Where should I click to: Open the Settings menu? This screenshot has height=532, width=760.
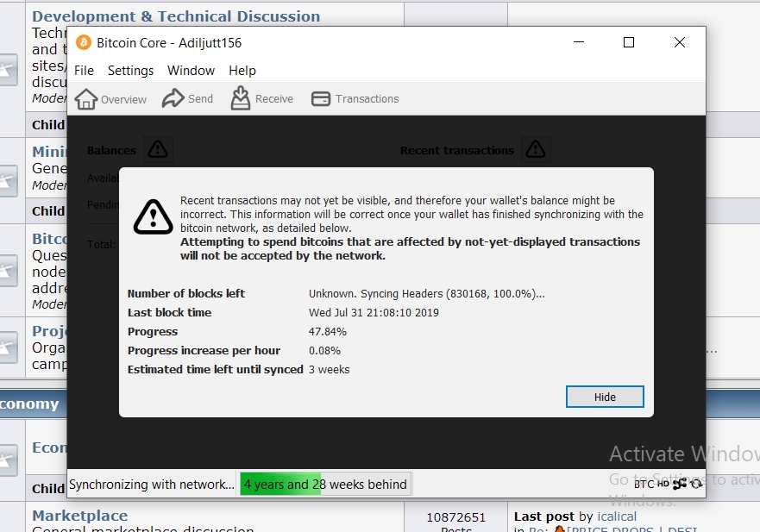pos(130,71)
